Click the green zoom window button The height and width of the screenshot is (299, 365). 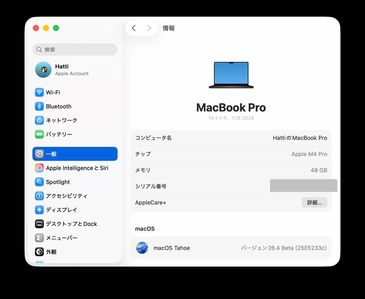(56, 28)
